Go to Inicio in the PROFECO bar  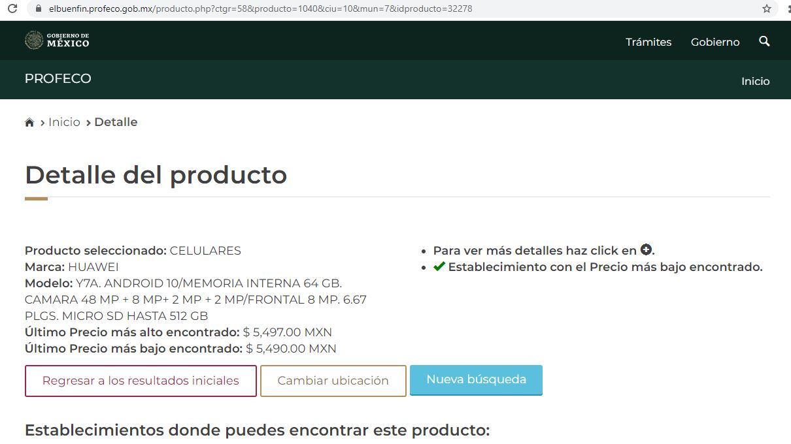coord(755,82)
